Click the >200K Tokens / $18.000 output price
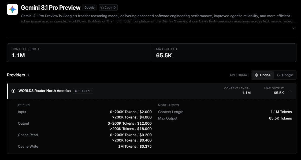This screenshot has height=160, width=301. [x=131, y=129]
